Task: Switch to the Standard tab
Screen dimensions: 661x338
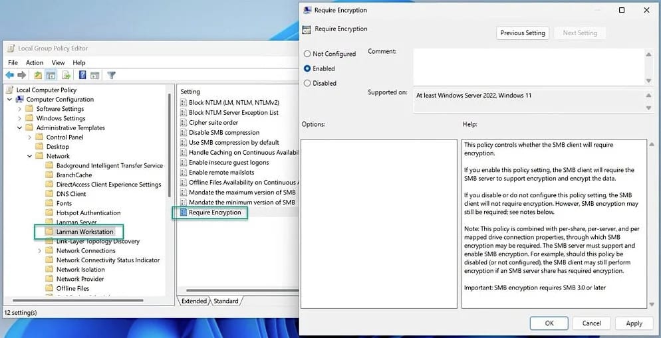Action: tap(226, 301)
